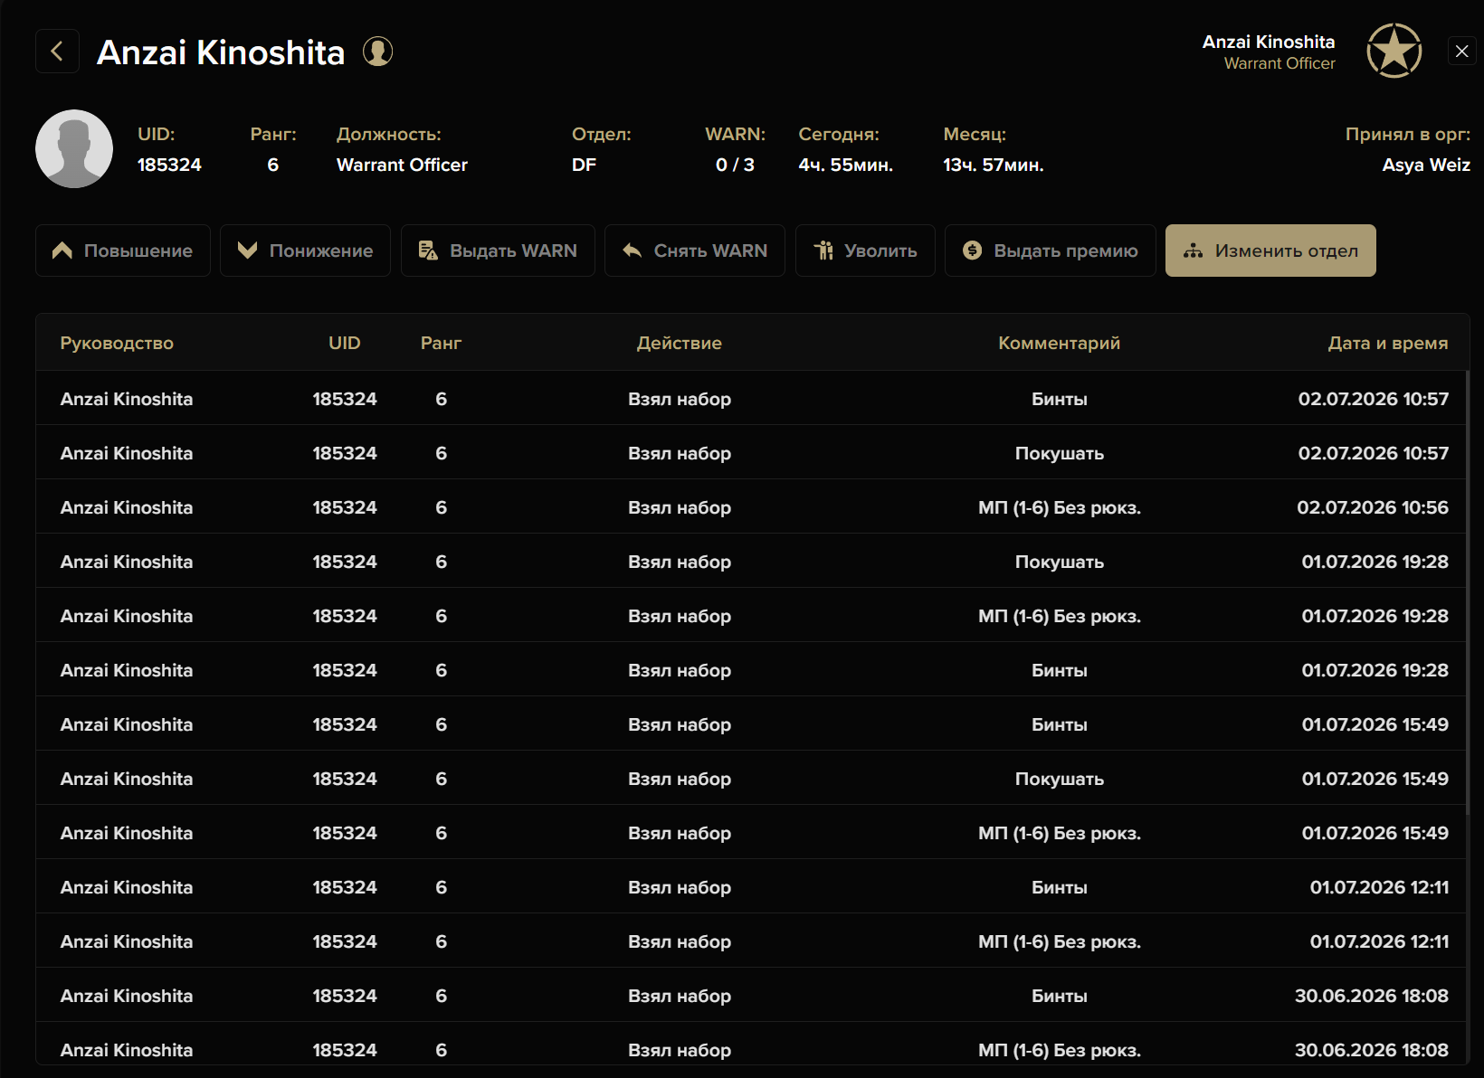
Task: Click the WARN count 0 / 3
Action: coord(735,165)
